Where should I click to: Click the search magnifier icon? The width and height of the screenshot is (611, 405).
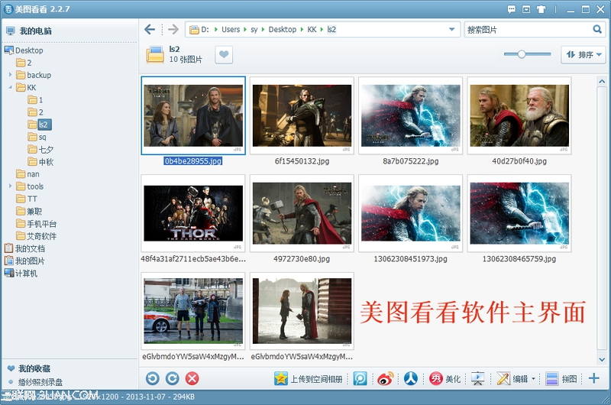click(x=597, y=29)
